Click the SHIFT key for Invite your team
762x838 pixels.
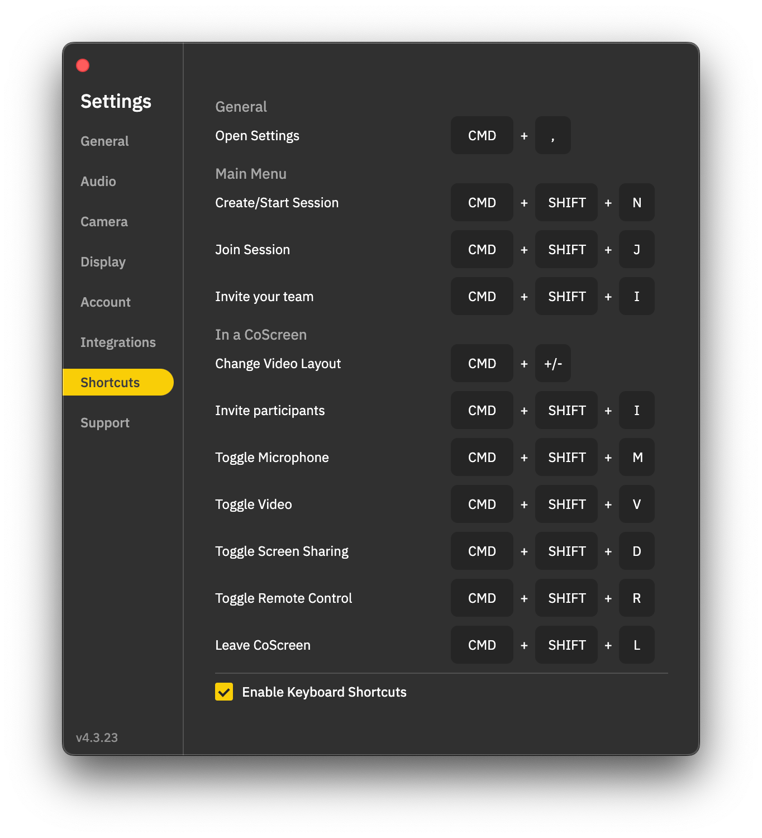pos(566,296)
